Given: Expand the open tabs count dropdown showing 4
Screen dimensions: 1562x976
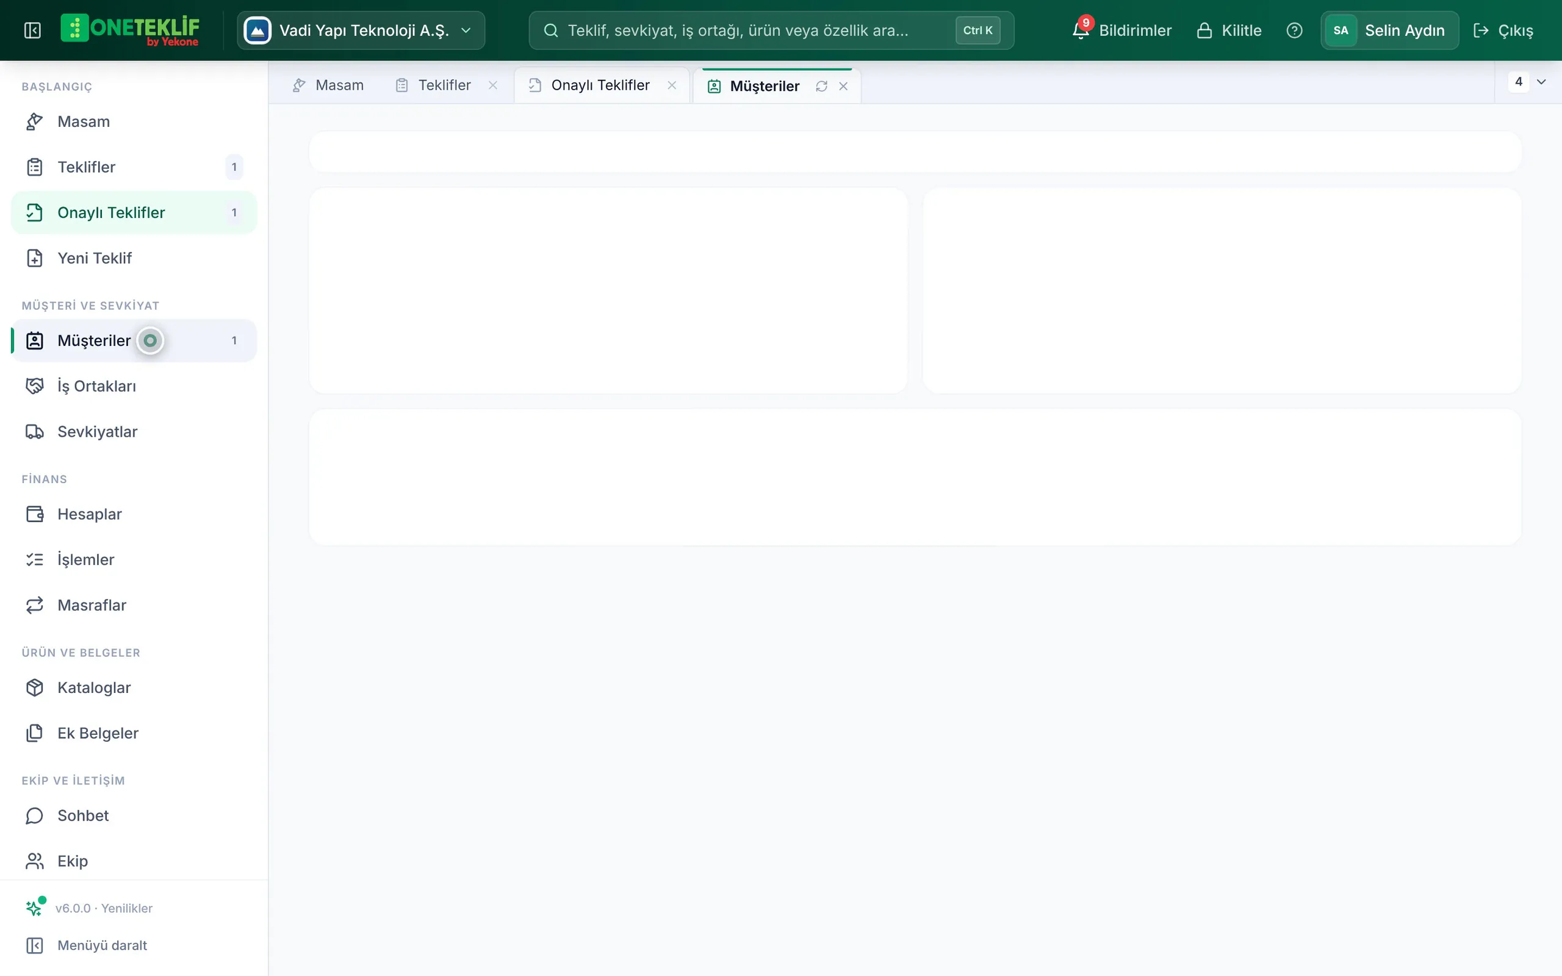Looking at the screenshot, I should click(1528, 82).
